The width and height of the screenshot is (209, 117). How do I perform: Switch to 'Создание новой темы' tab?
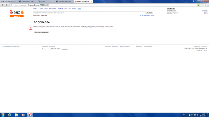(x=65, y=2)
